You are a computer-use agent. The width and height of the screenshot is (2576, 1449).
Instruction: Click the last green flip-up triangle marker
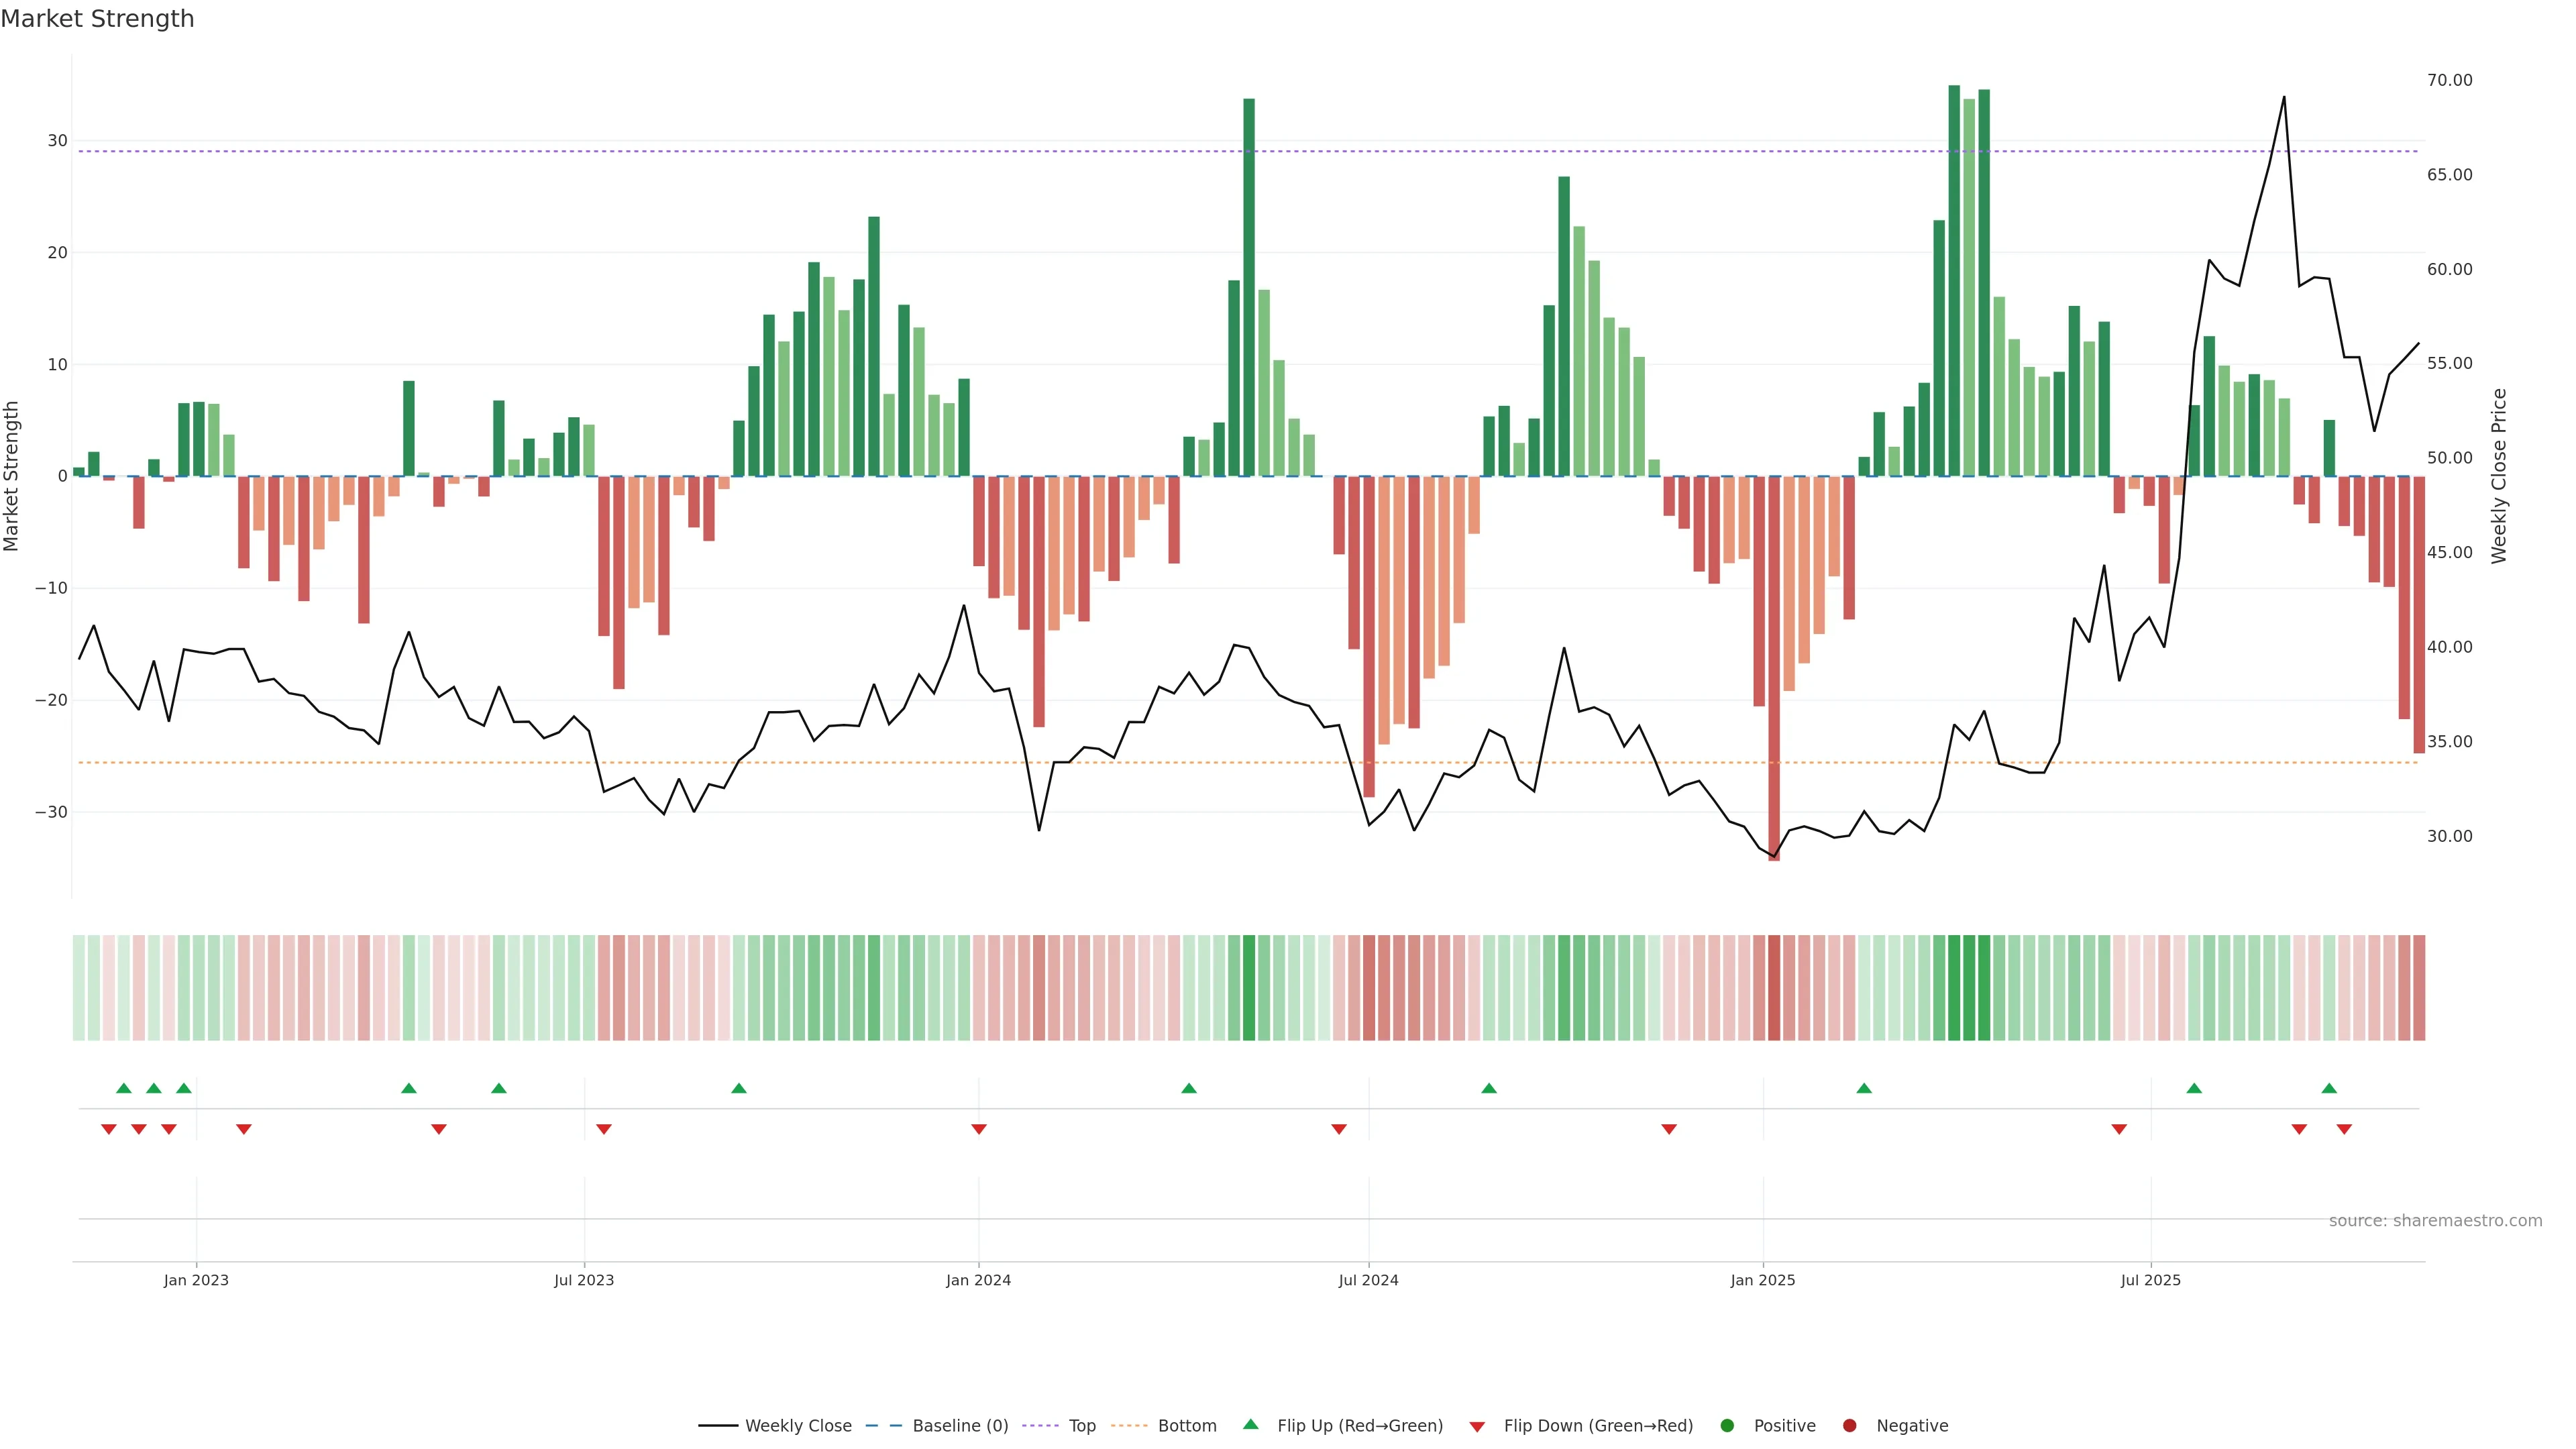2329,1088
